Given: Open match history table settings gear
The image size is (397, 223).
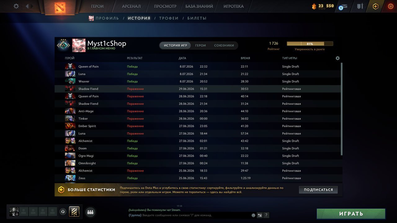Looking at the screenshot, I should (x=338, y=58).
